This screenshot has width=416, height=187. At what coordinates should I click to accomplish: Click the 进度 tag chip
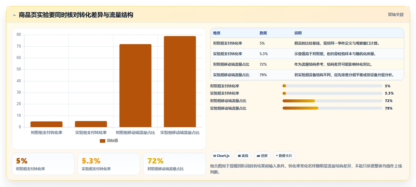click(x=262, y=156)
